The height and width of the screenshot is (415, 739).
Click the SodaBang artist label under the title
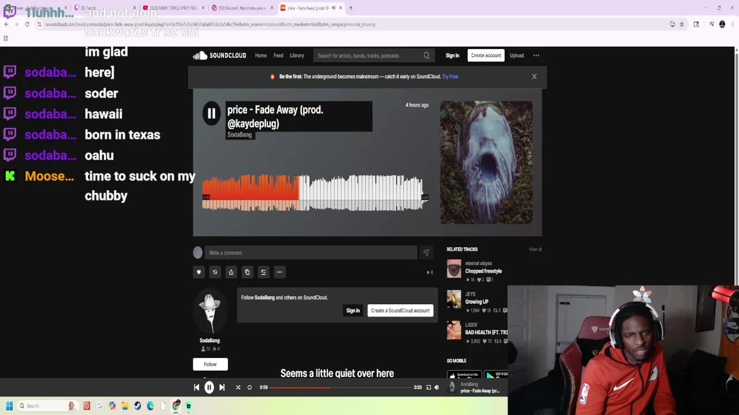tap(240, 134)
